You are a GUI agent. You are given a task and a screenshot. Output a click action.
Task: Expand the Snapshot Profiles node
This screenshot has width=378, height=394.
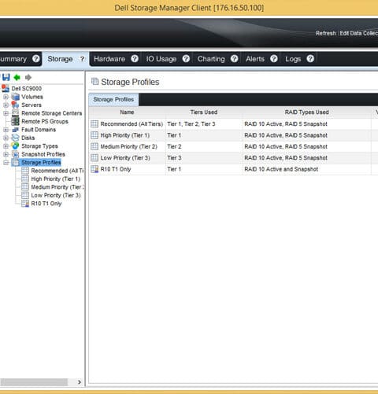6,154
